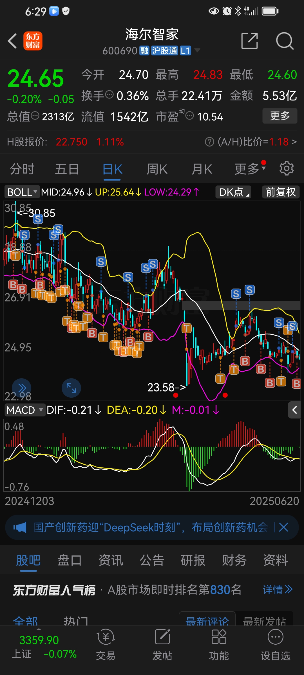Switch to 五日 chart tab

coord(67,169)
